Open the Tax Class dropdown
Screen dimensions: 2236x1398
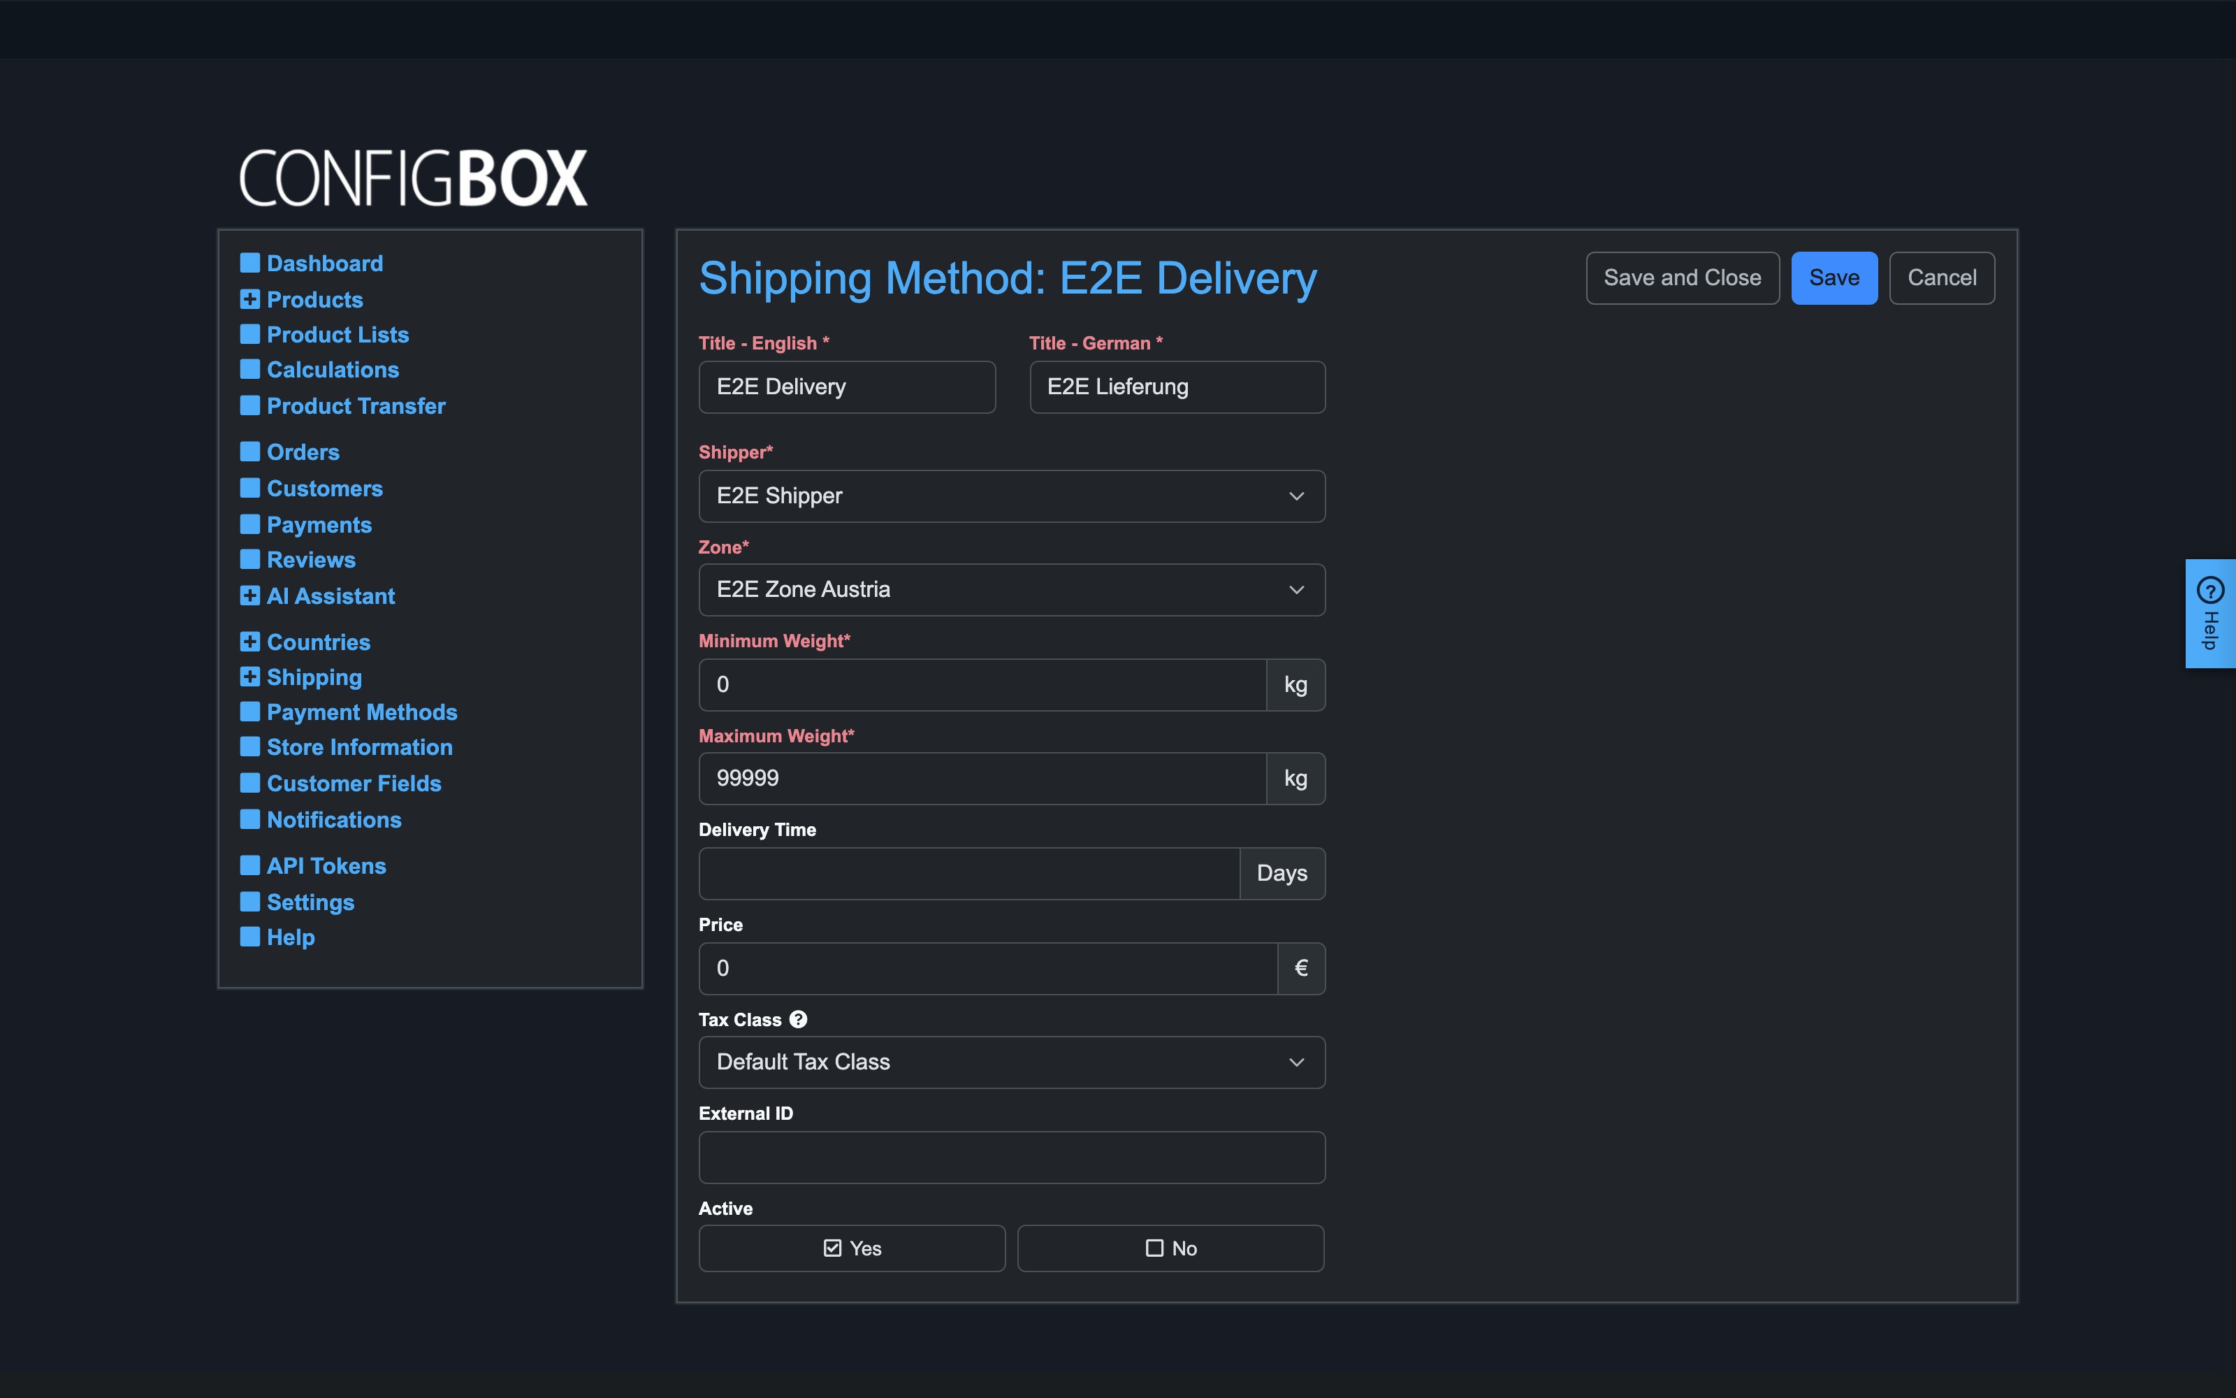click(x=1012, y=1062)
